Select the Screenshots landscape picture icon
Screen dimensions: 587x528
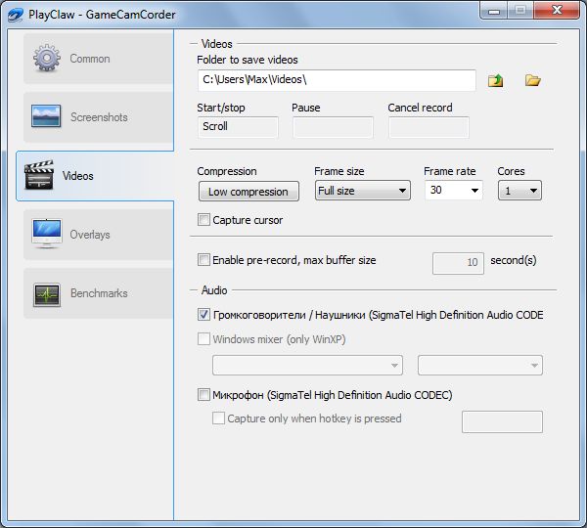pos(46,116)
